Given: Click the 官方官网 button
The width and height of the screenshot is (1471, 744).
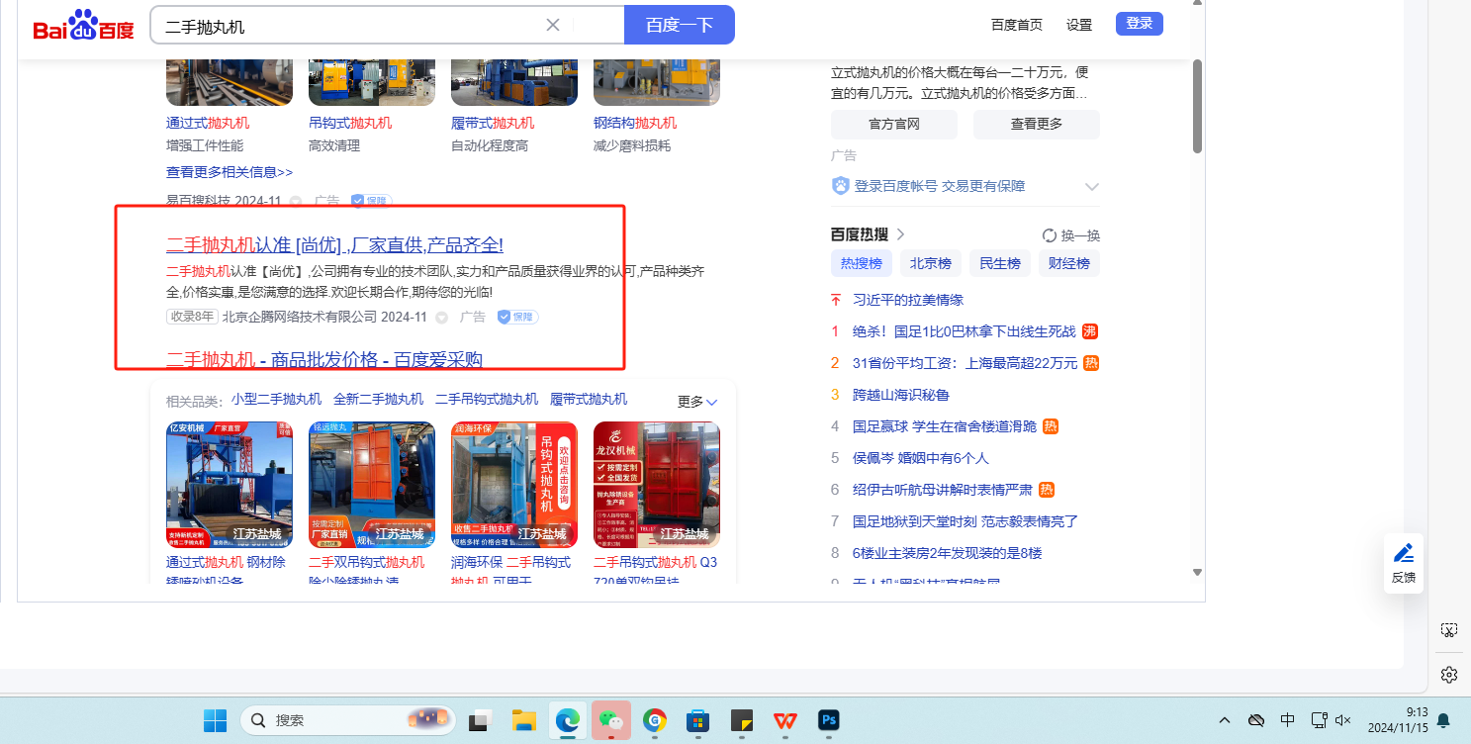Looking at the screenshot, I should coord(894,124).
